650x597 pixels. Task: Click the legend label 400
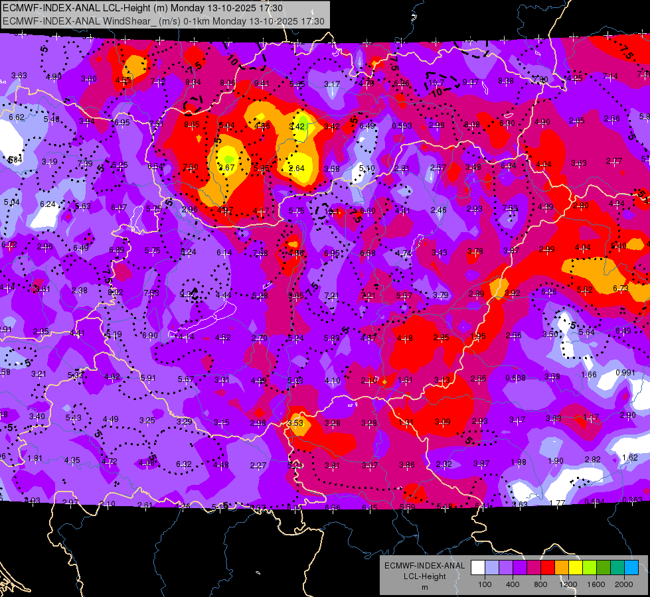513,584
